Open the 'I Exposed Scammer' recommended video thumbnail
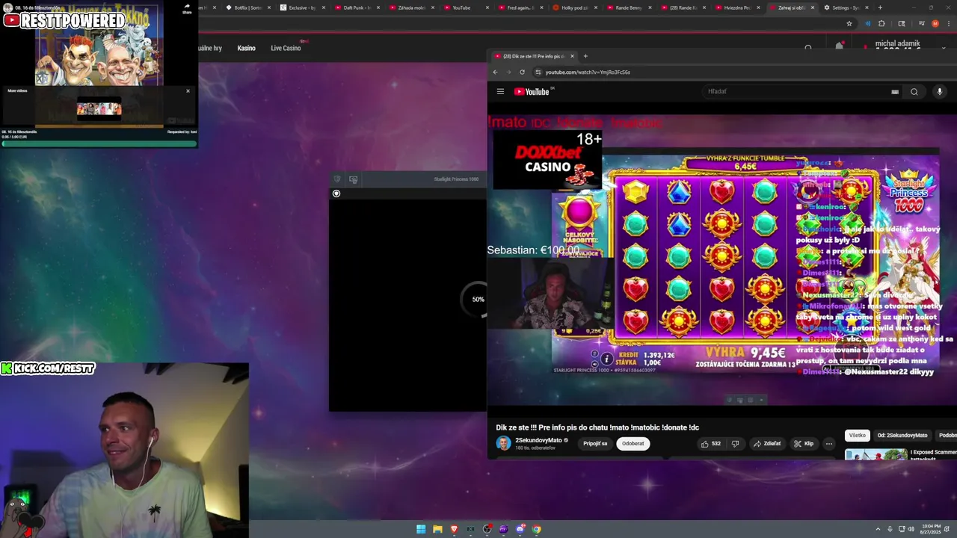This screenshot has width=957, height=538. pos(876,454)
